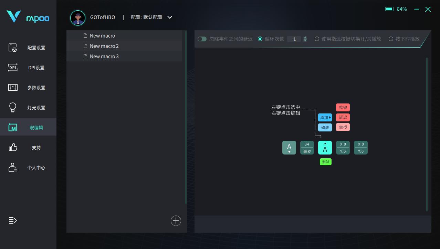Click the loop count value input field
The image size is (440, 249).
(x=294, y=39)
